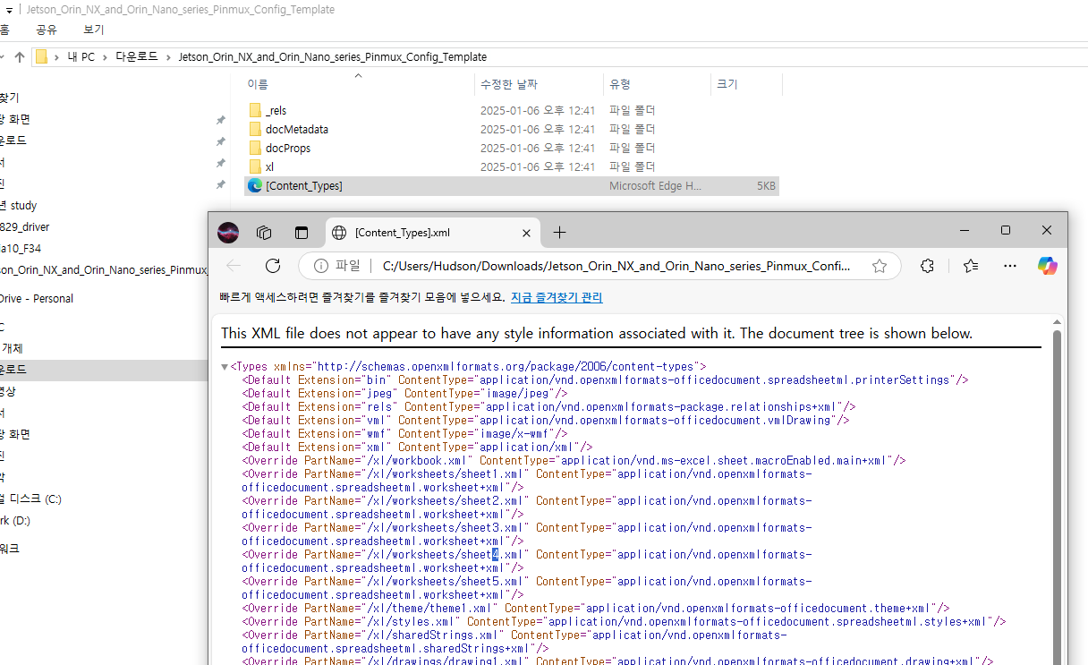
Task: Click the Edge address bar URL
Action: [616, 266]
